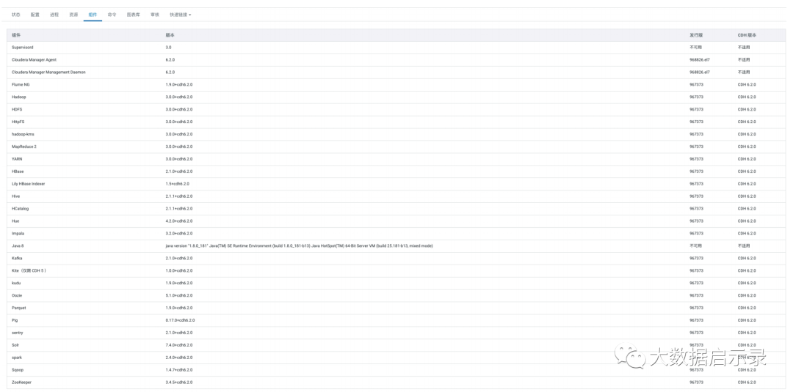
Task: Click the MapReduce 2 component name
Action: click(x=24, y=147)
